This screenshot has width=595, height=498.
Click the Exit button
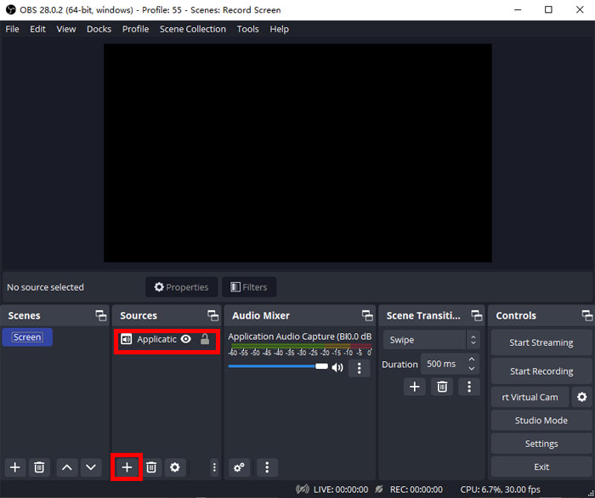541,467
